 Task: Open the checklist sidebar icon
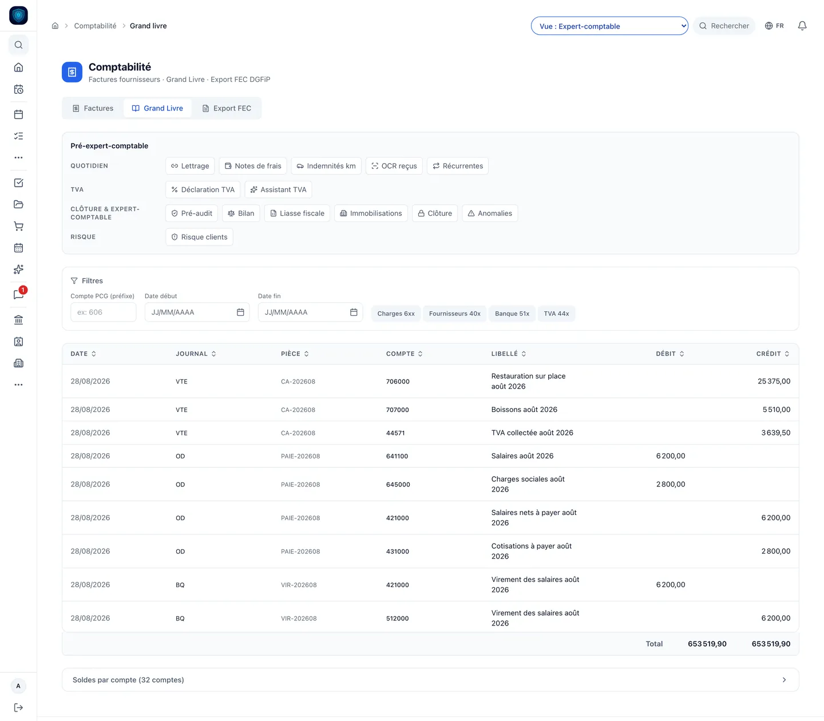tap(18, 136)
